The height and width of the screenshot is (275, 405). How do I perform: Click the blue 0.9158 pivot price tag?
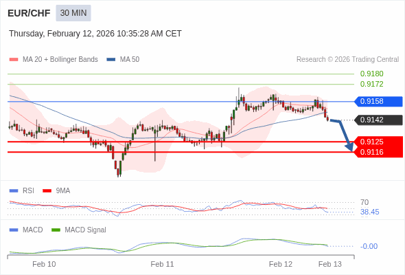point(378,102)
